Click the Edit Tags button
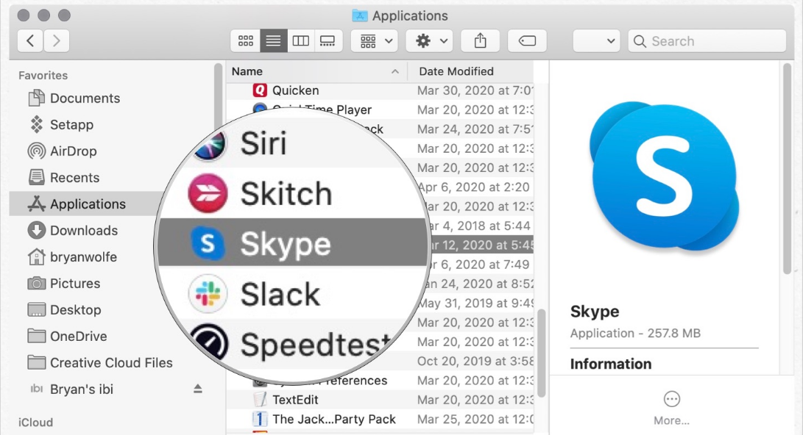This screenshot has height=435, width=803. 527,41
